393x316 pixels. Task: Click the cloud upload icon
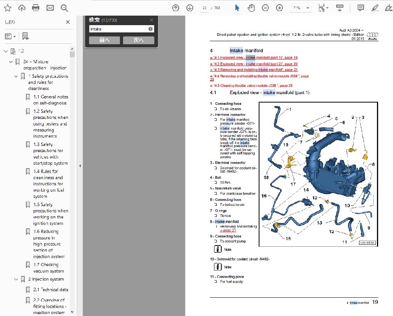tap(22, 8)
